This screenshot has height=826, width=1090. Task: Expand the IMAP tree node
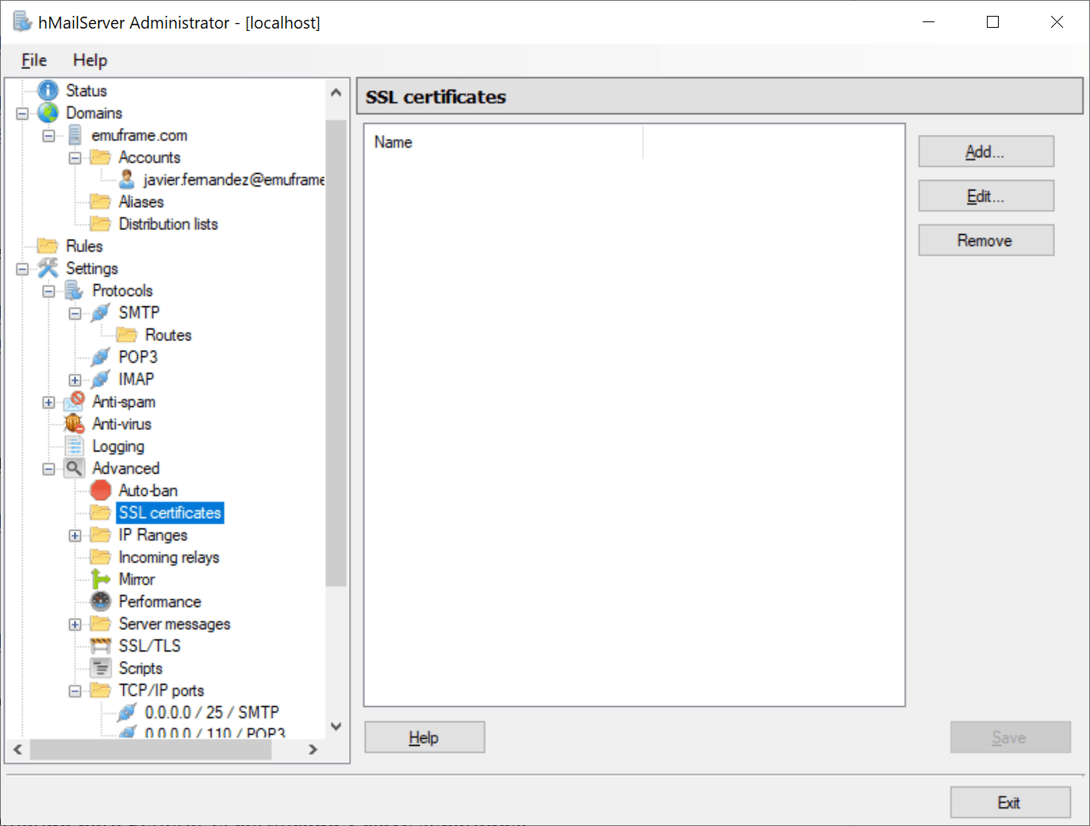[x=75, y=379]
